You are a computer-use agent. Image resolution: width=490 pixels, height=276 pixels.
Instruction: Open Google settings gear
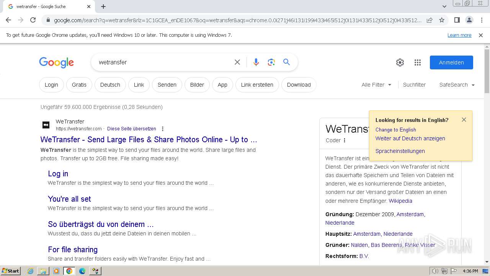click(x=400, y=62)
